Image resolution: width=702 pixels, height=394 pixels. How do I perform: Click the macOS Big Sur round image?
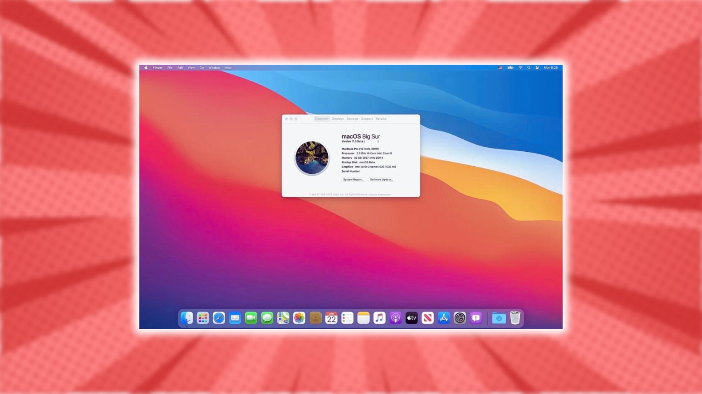(312, 158)
